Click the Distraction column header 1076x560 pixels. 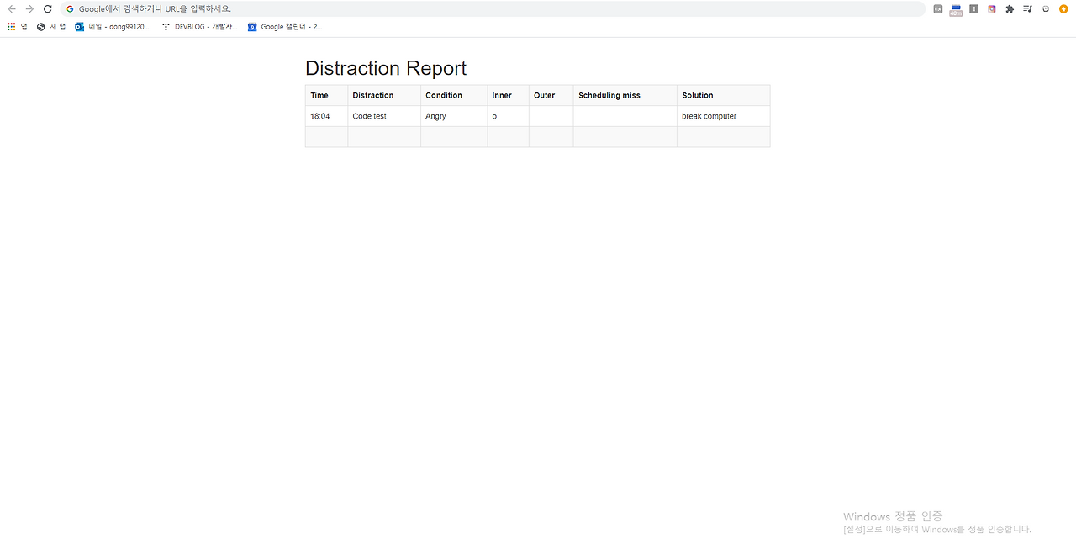coord(384,95)
